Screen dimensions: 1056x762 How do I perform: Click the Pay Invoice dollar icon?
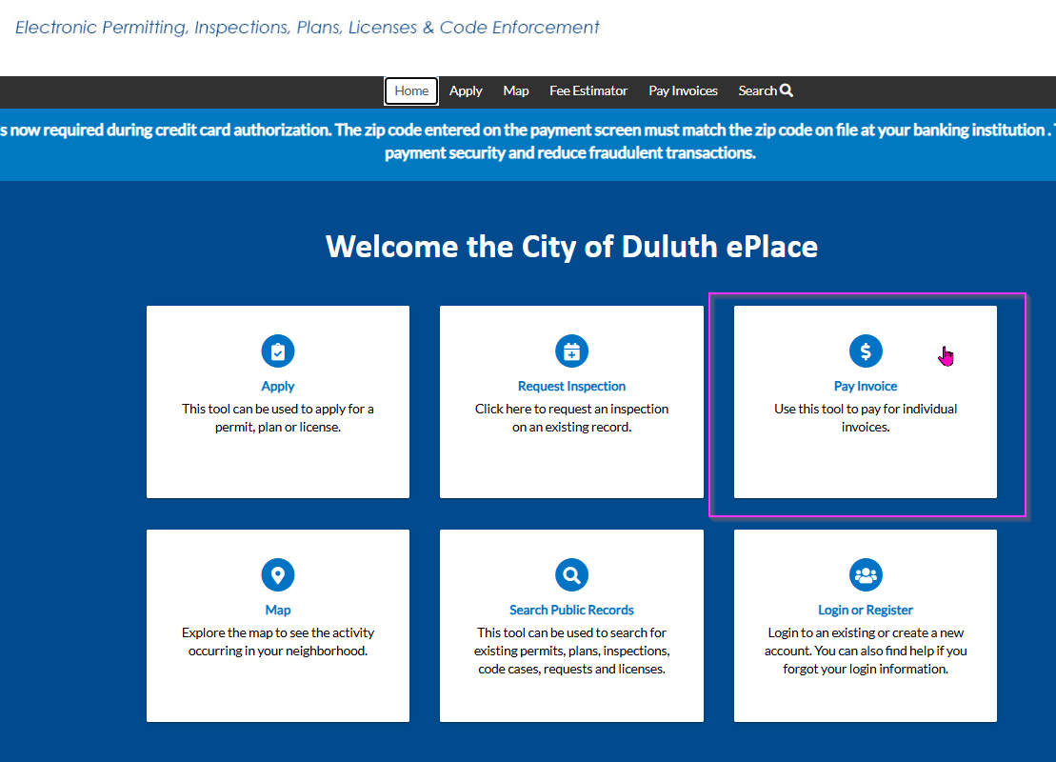pos(866,351)
